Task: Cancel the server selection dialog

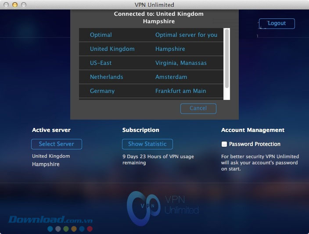Action: coord(198,108)
